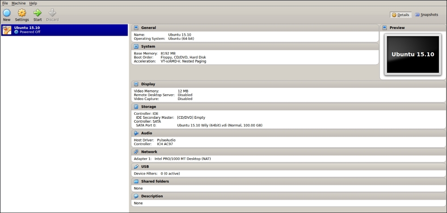Open the Display settings header link

tap(148, 84)
